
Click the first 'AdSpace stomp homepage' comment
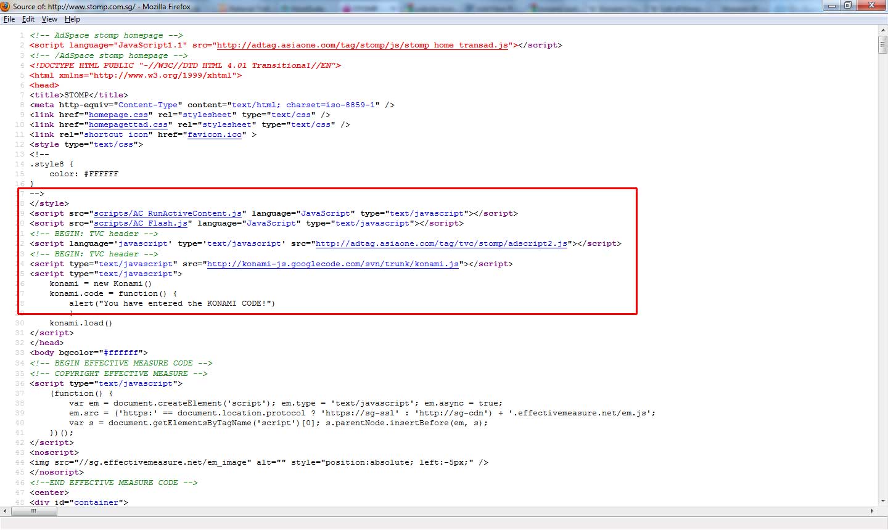pyautogui.click(x=106, y=35)
